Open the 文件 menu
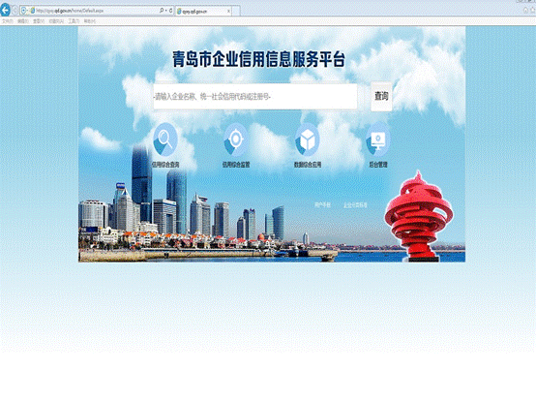Screen dimensions: 536x402 [8, 21]
